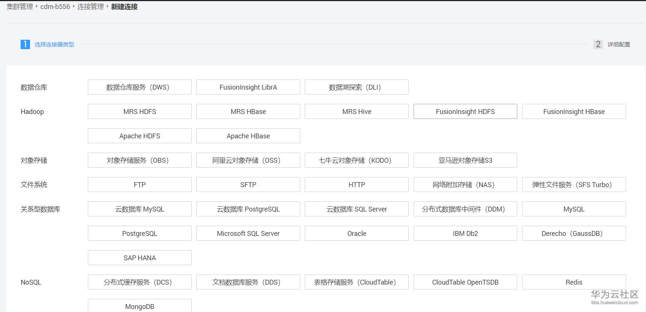Choose 网络附加存储 (NAS) connector
The height and width of the screenshot is (312, 646).
coord(465,184)
